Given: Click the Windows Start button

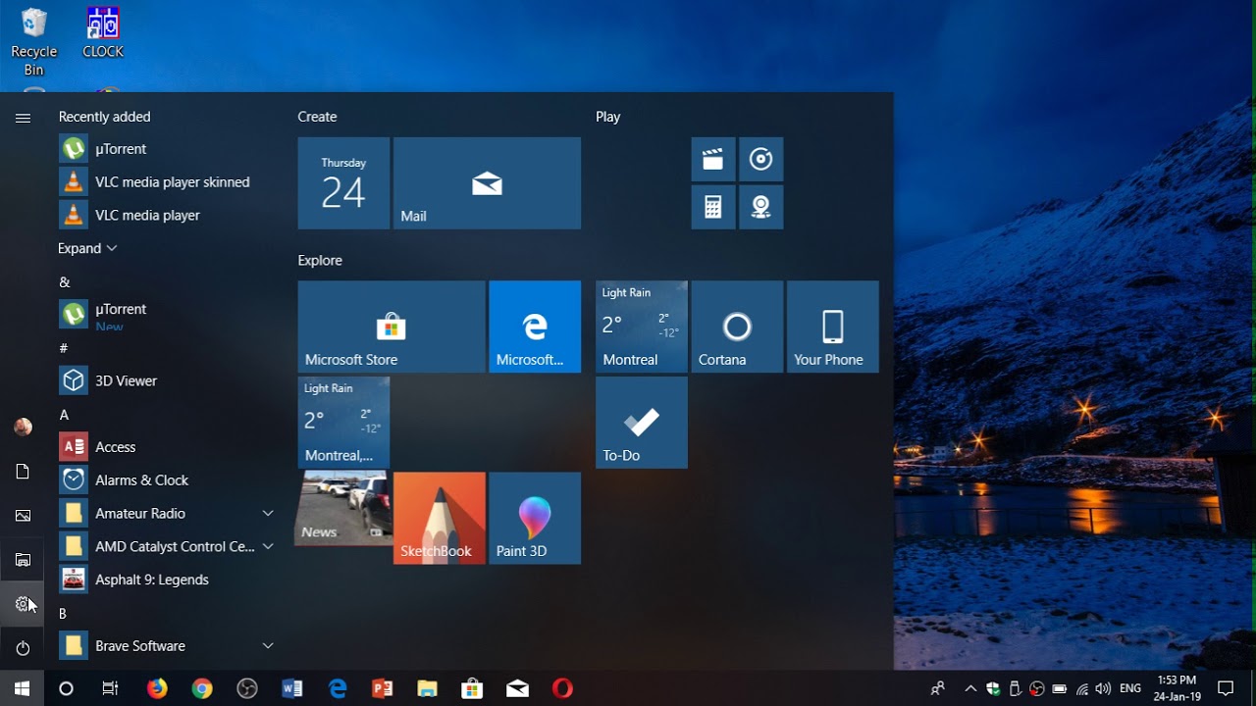Looking at the screenshot, I should click(x=23, y=688).
